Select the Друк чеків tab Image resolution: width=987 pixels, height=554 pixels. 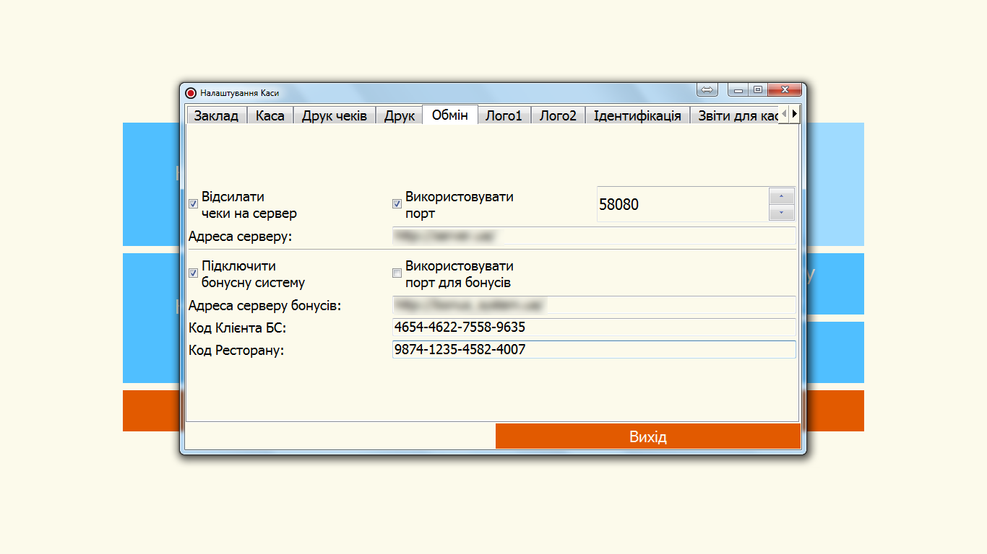334,116
